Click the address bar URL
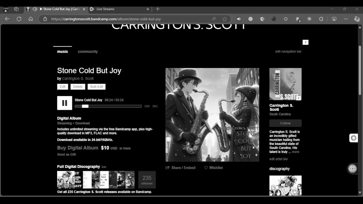 pyautogui.click(x=106, y=19)
